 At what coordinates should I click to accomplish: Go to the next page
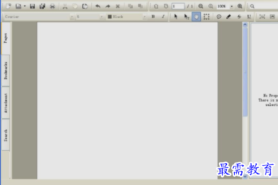point(166,6)
